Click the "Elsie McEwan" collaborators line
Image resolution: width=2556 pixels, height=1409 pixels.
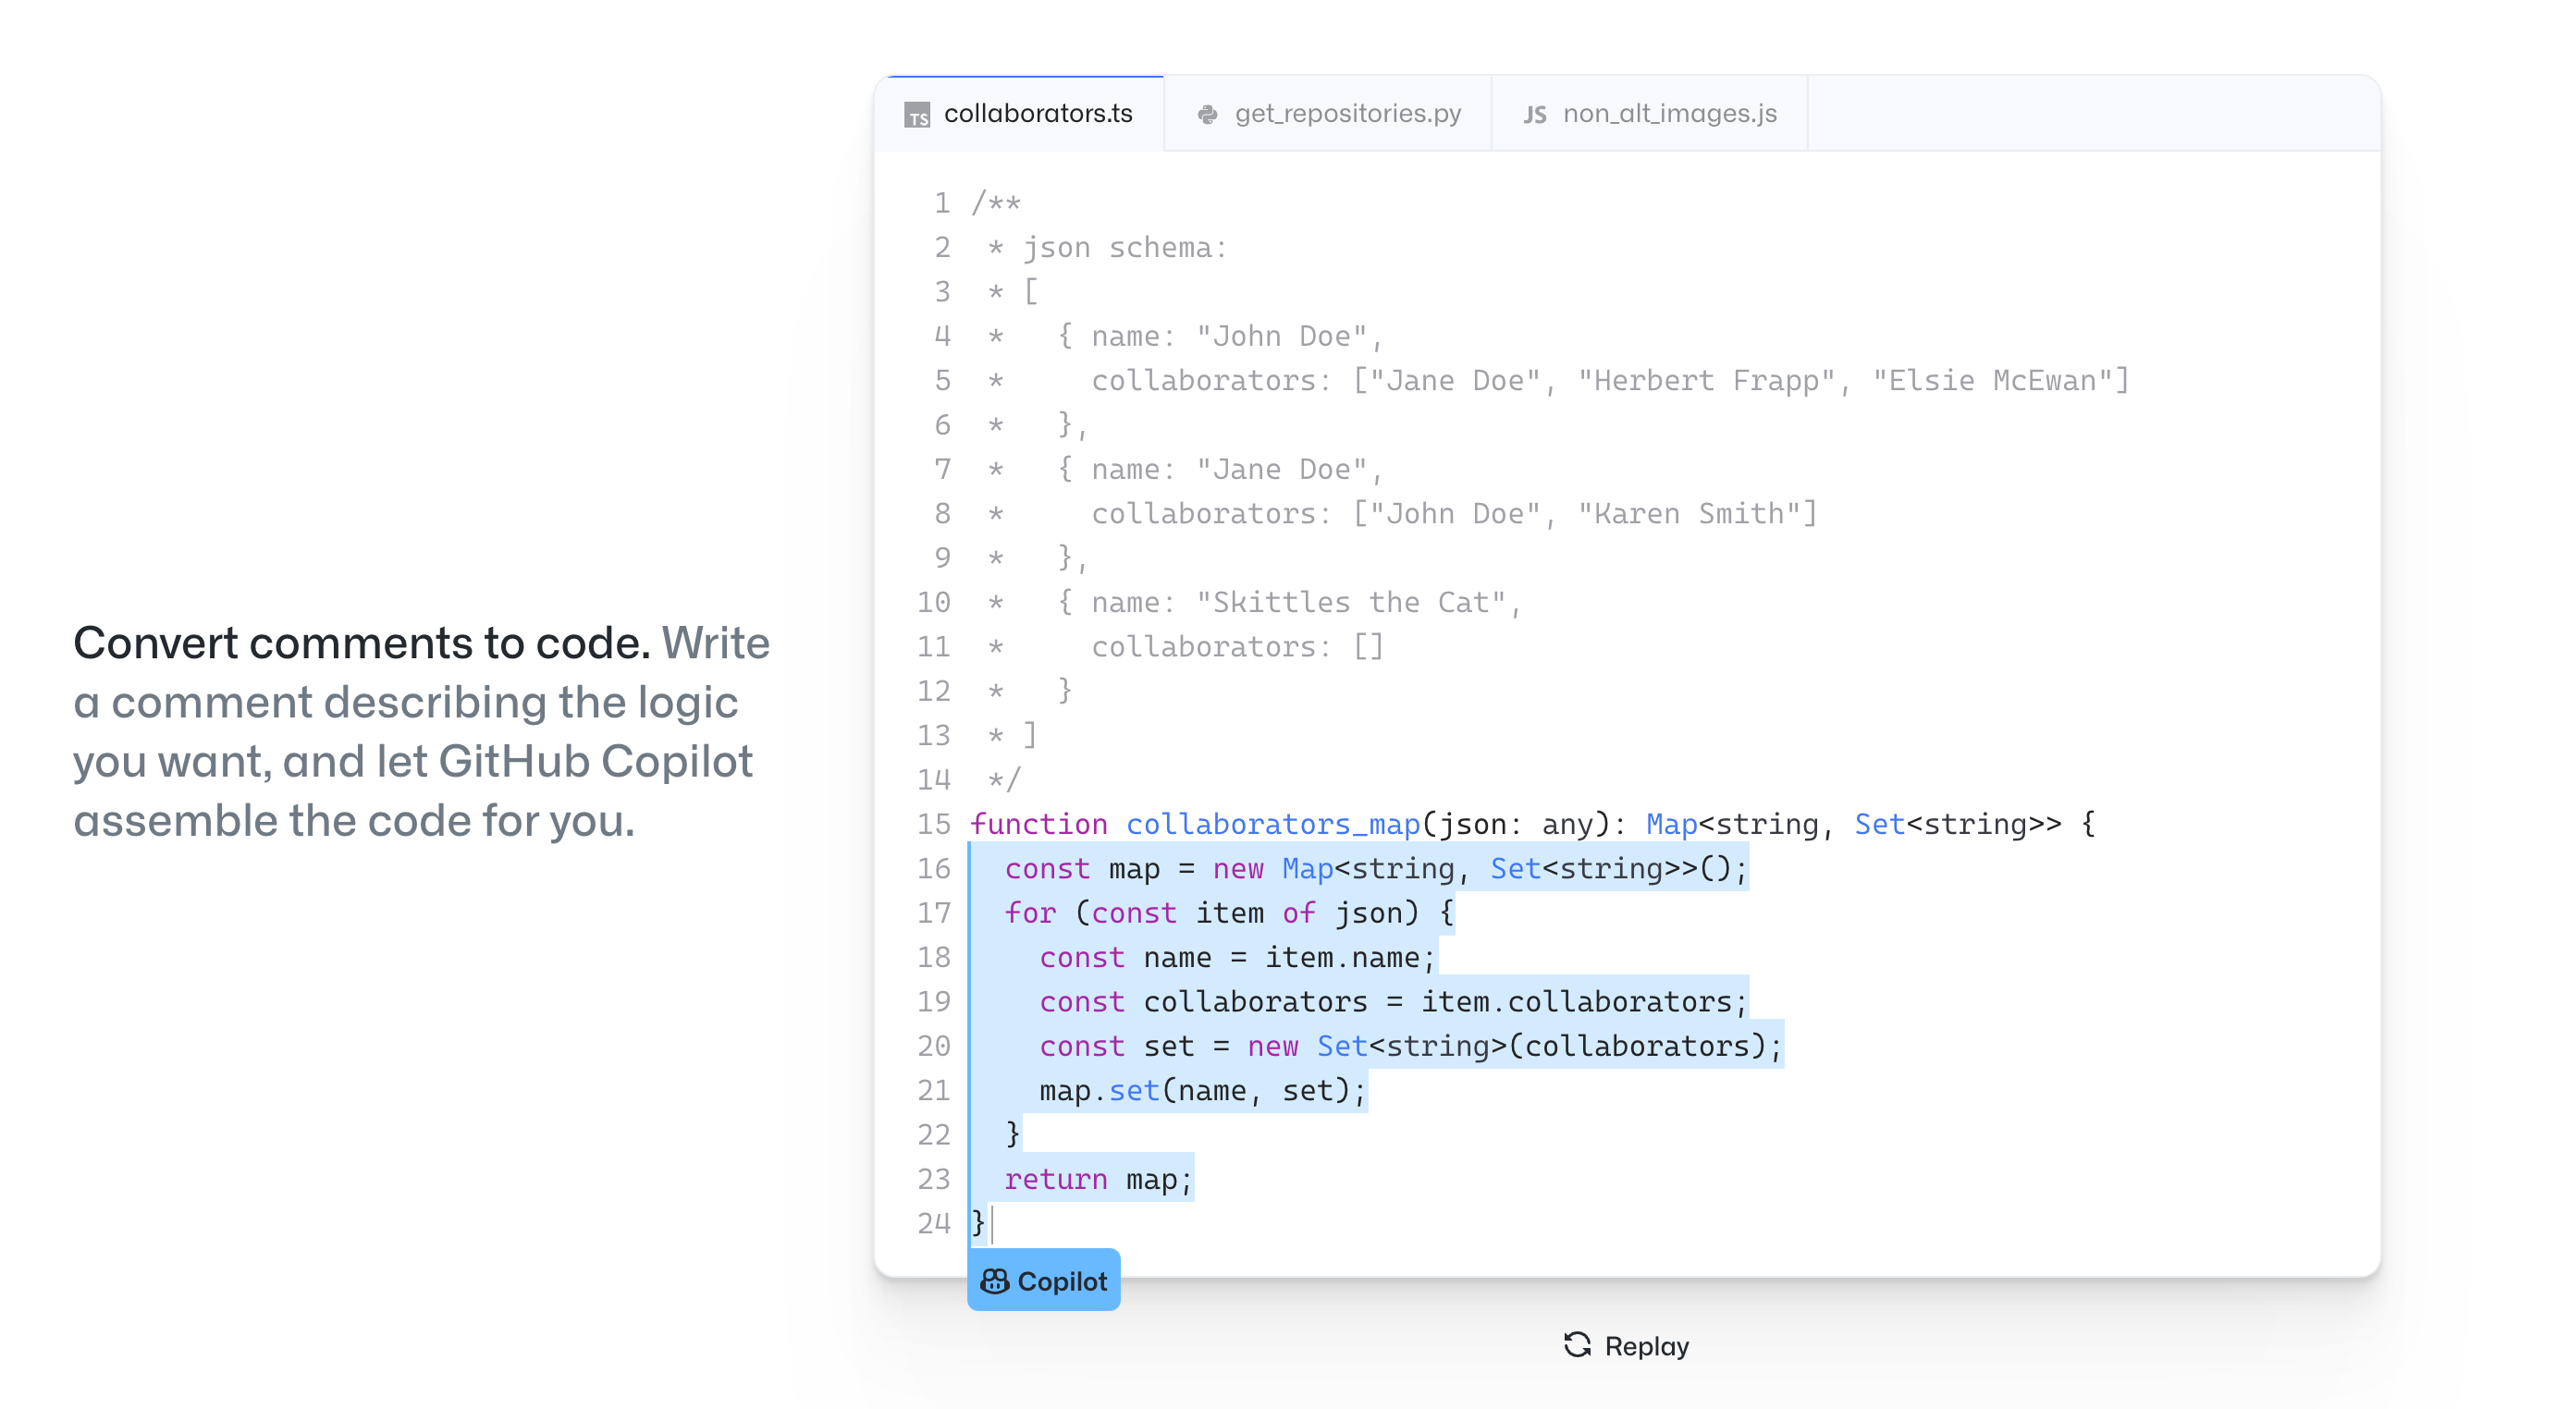click(x=1559, y=380)
